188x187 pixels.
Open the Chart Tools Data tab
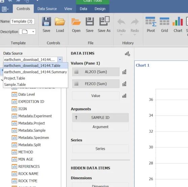pyautogui.click(x=83, y=9)
